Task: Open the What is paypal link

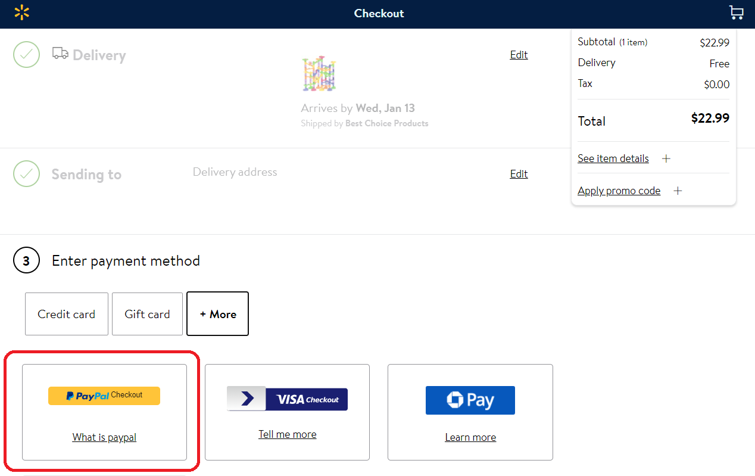Action: click(x=104, y=437)
